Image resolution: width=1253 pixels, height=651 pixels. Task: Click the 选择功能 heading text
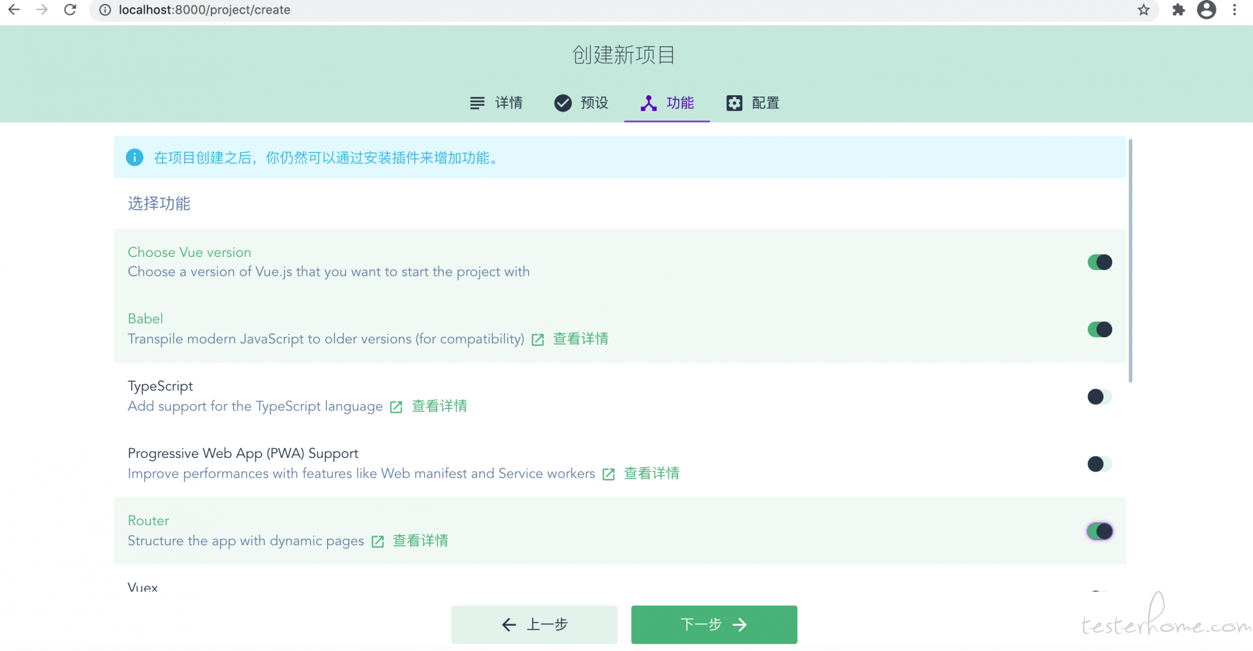pos(159,204)
